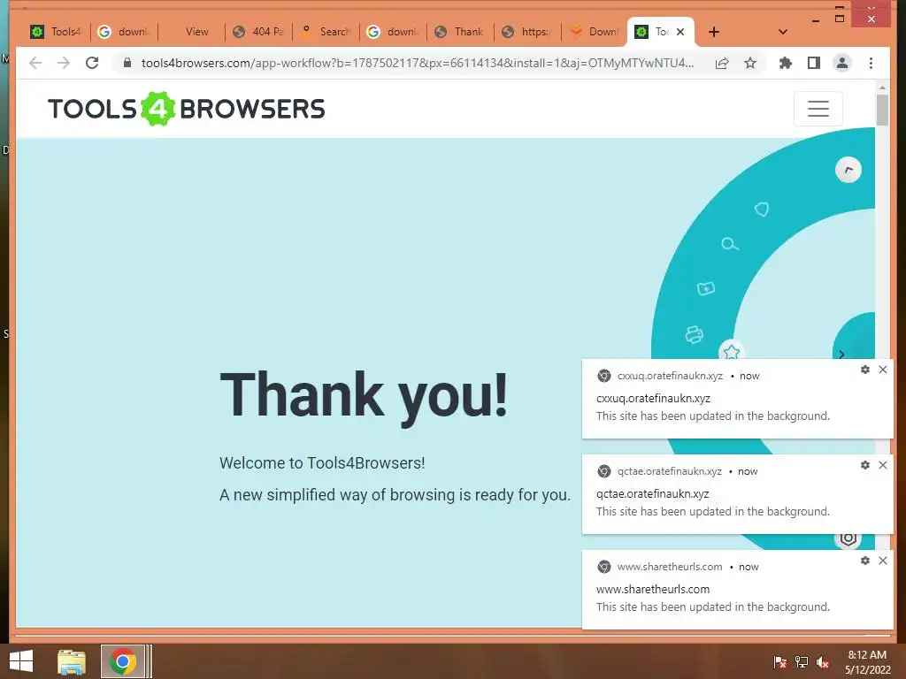Click the Chrome taskbar icon
906x679 pixels.
click(122, 661)
